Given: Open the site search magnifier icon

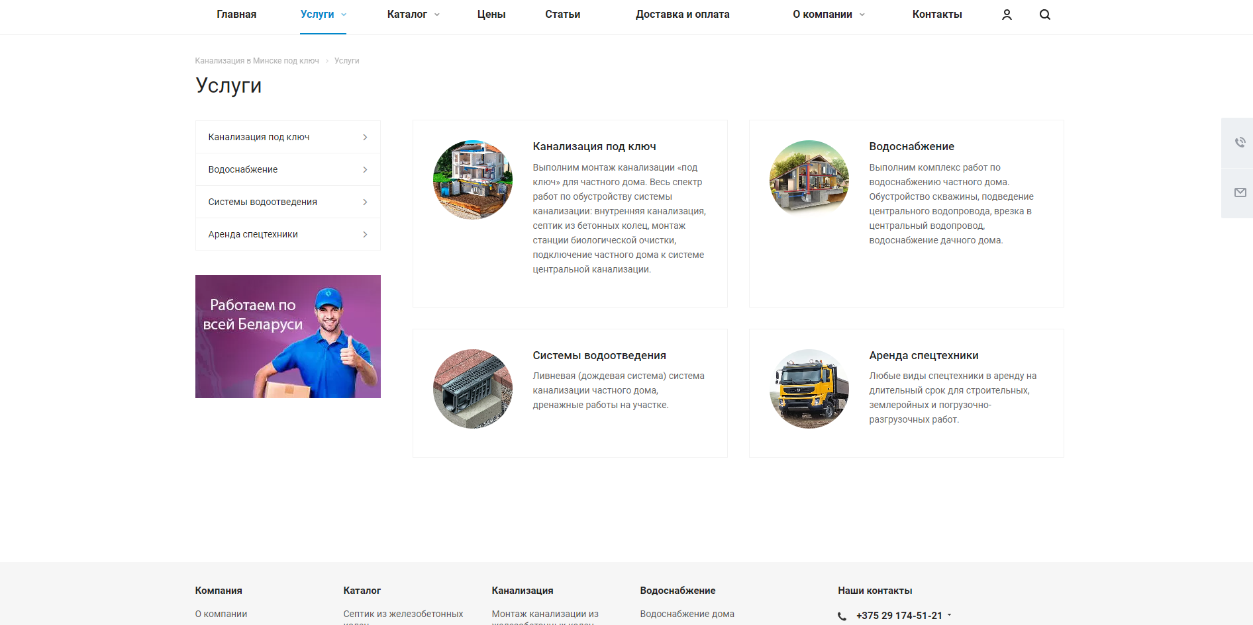Looking at the screenshot, I should click(x=1045, y=15).
